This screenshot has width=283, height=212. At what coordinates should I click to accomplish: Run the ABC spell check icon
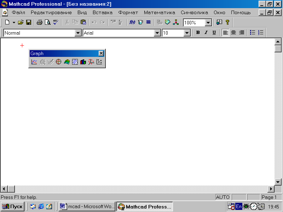[56, 22]
